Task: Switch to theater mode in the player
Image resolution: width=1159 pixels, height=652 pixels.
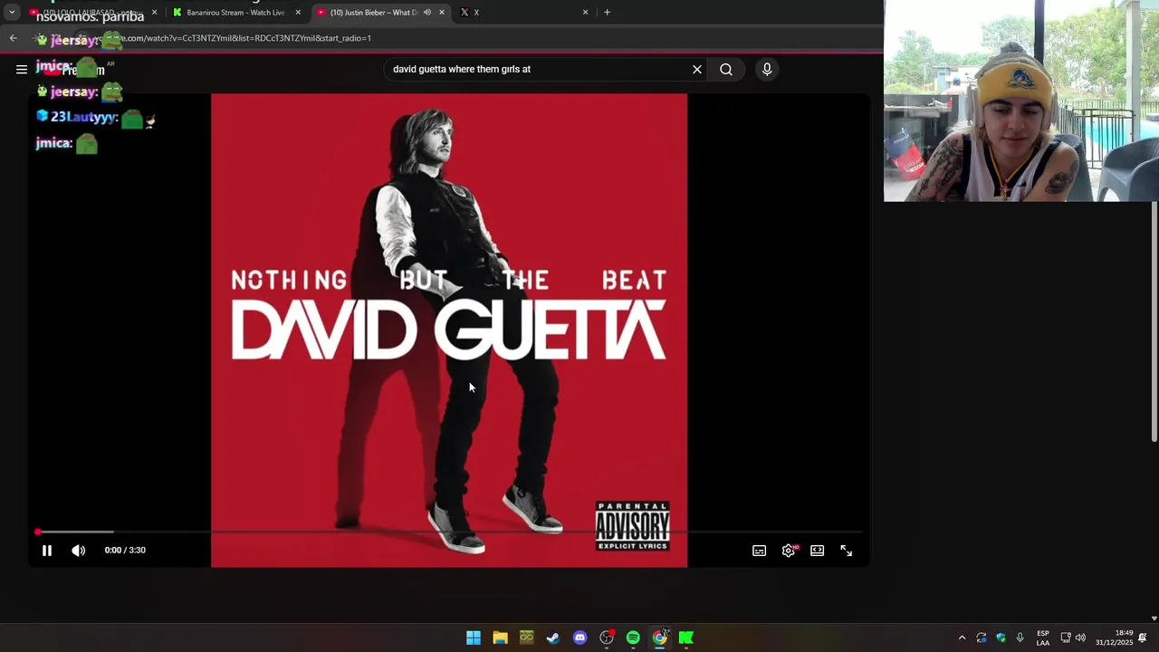Action: (x=818, y=551)
